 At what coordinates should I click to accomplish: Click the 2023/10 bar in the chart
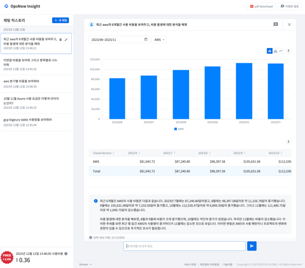click(x=244, y=91)
